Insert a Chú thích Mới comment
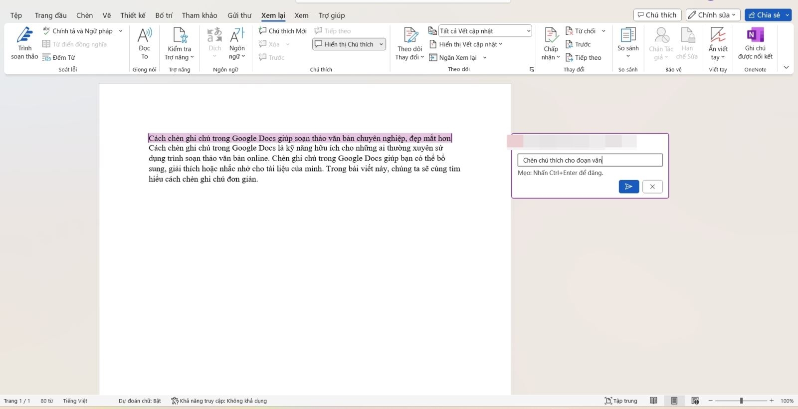 (x=283, y=31)
